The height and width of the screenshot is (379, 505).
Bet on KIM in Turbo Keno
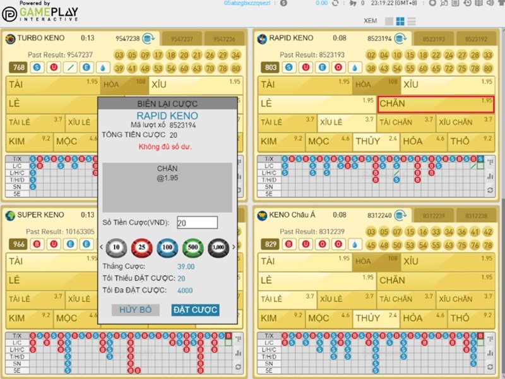click(29, 142)
